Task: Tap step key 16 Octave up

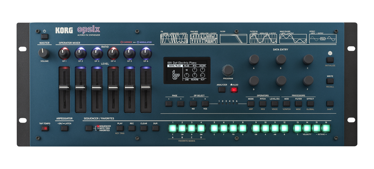Action: pos(326,128)
